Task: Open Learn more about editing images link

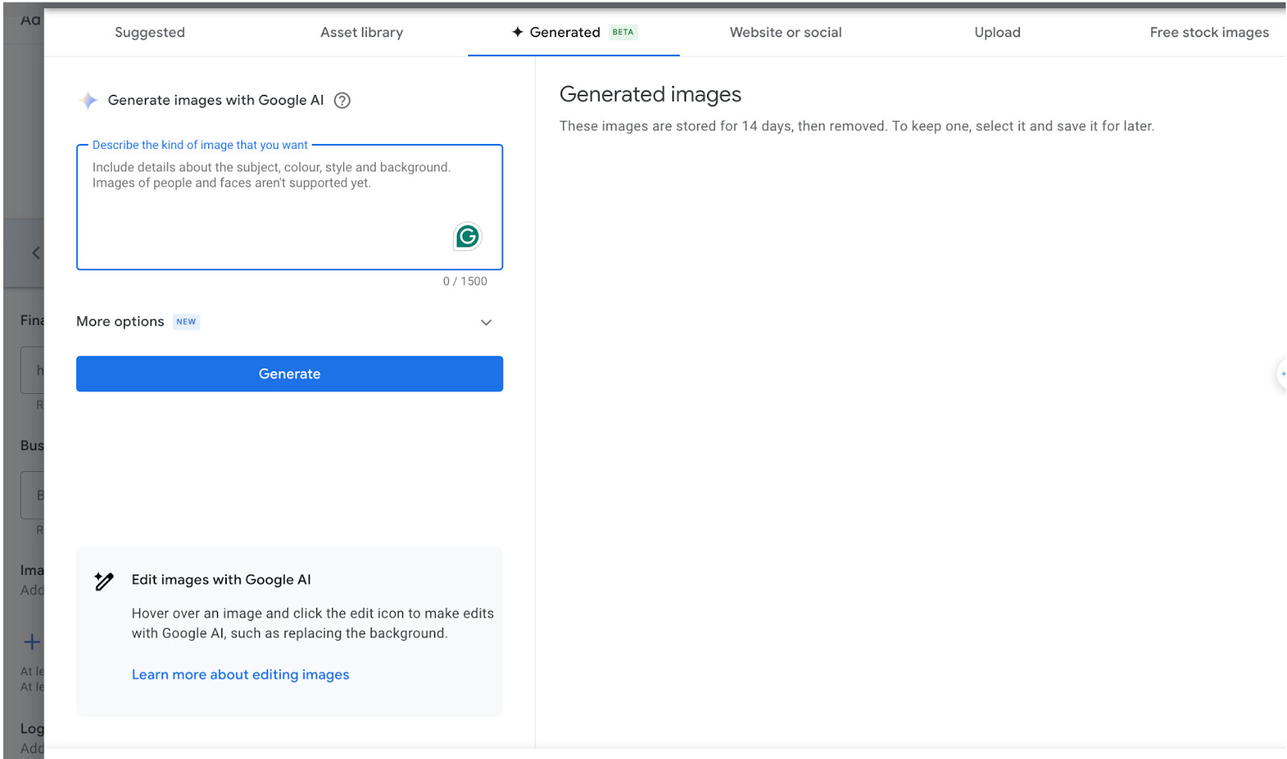Action: (241, 675)
